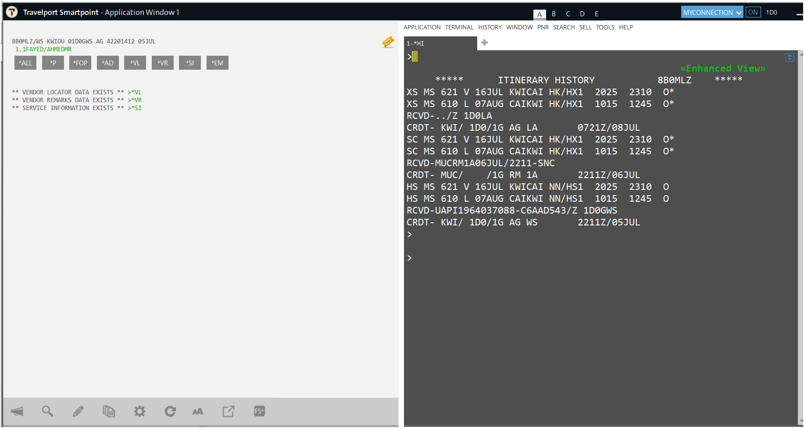Switch to terminal window B
Viewport: 804px width, 428px height.
click(x=554, y=14)
